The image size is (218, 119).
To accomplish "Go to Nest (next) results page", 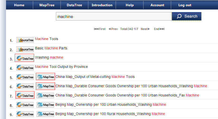I will click(x=145, y=29).
